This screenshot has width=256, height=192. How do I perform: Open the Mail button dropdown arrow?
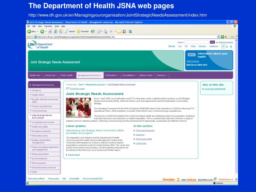tap(102, 31)
